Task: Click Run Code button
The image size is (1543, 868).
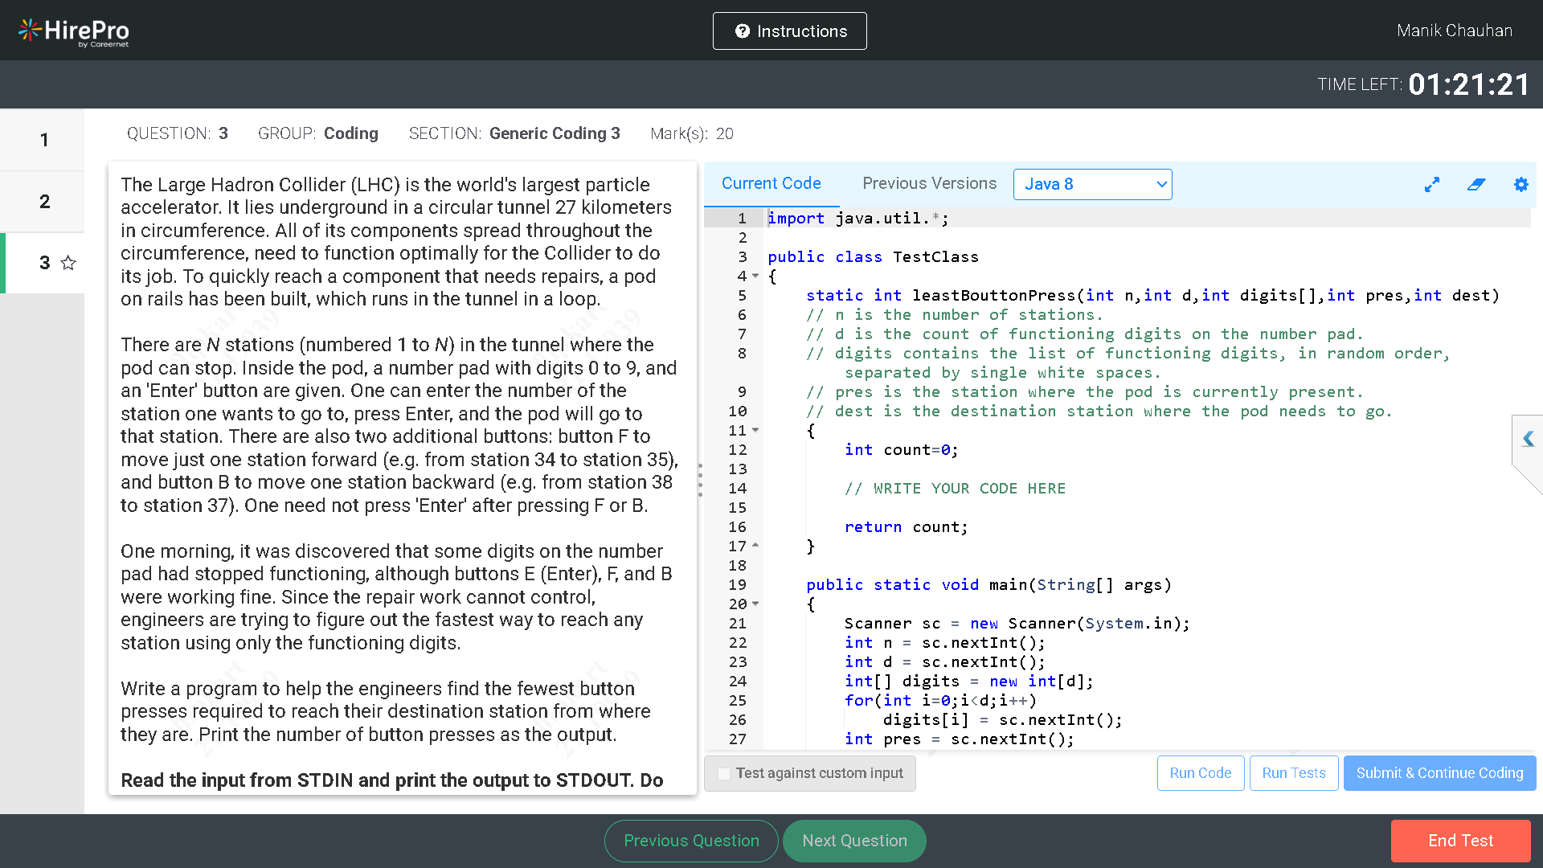Action: coord(1201,773)
